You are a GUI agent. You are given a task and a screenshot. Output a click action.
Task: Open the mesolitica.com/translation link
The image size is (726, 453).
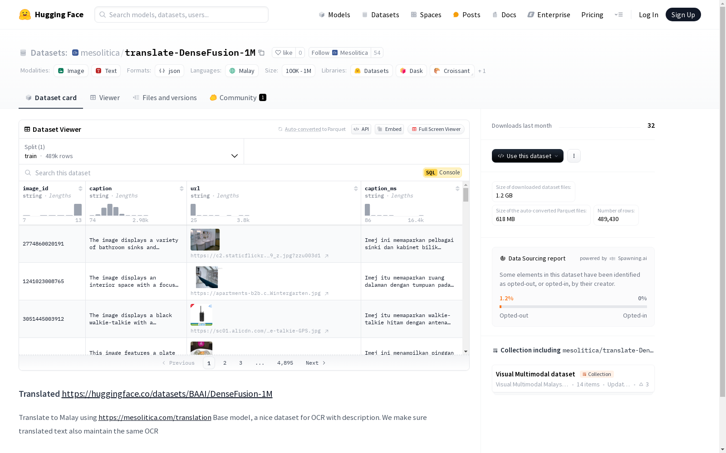[155, 417]
